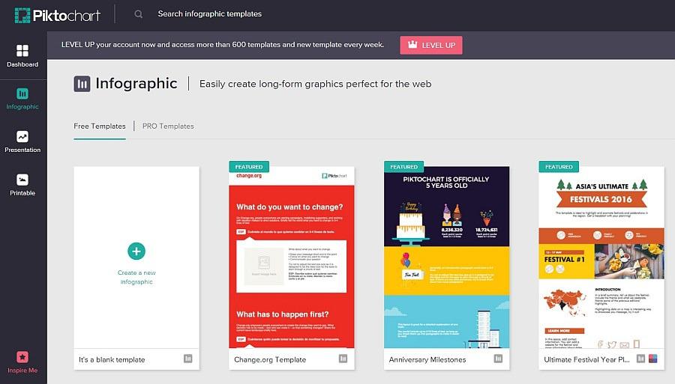
Task: Click the blank template infographic type icon
Action: point(188,359)
